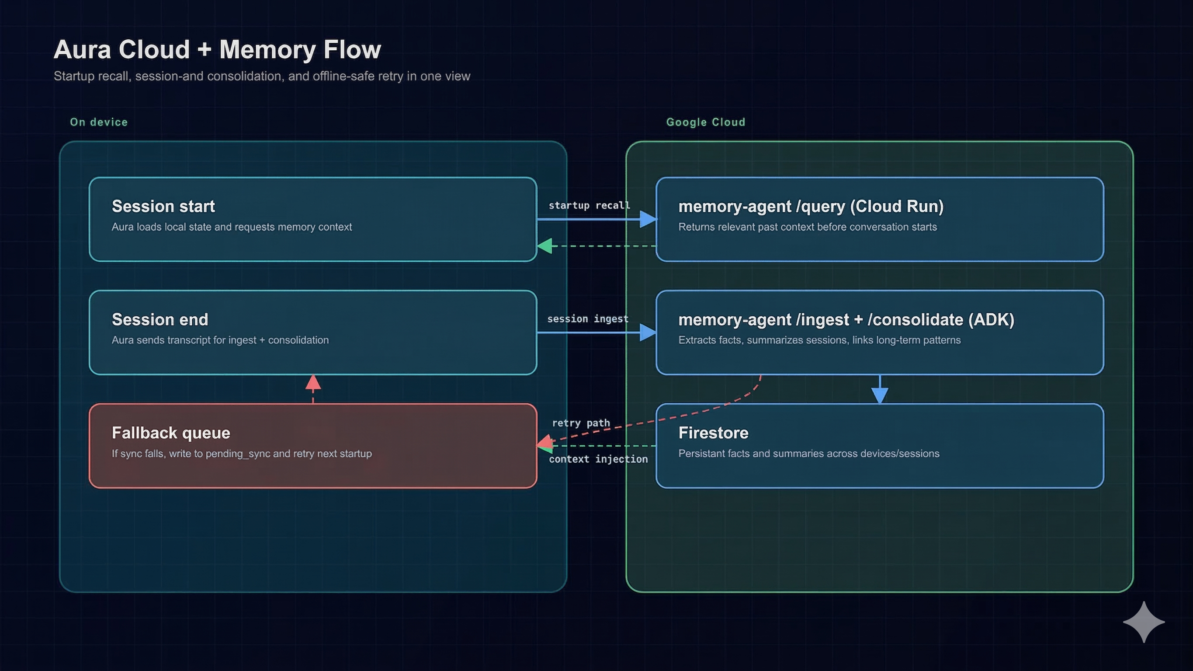Click the Gemini sparkle star icon
Image resolution: width=1193 pixels, height=671 pixels.
click(1144, 622)
